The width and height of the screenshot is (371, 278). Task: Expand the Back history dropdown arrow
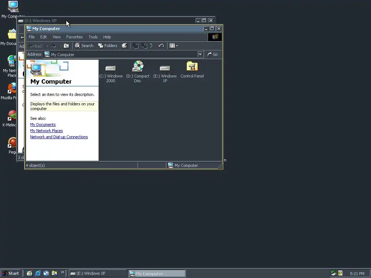(47, 46)
